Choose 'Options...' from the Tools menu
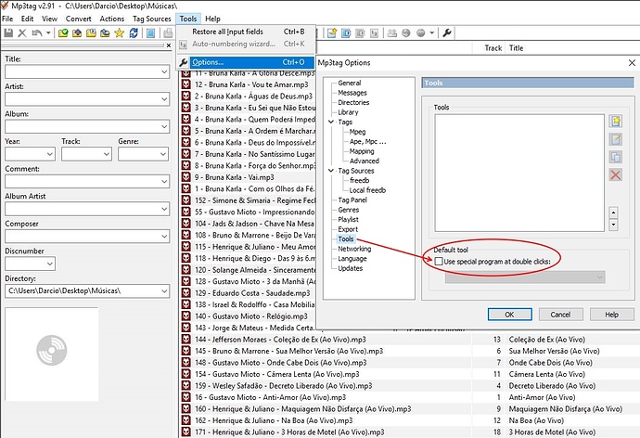The width and height of the screenshot is (640, 438). point(246,62)
